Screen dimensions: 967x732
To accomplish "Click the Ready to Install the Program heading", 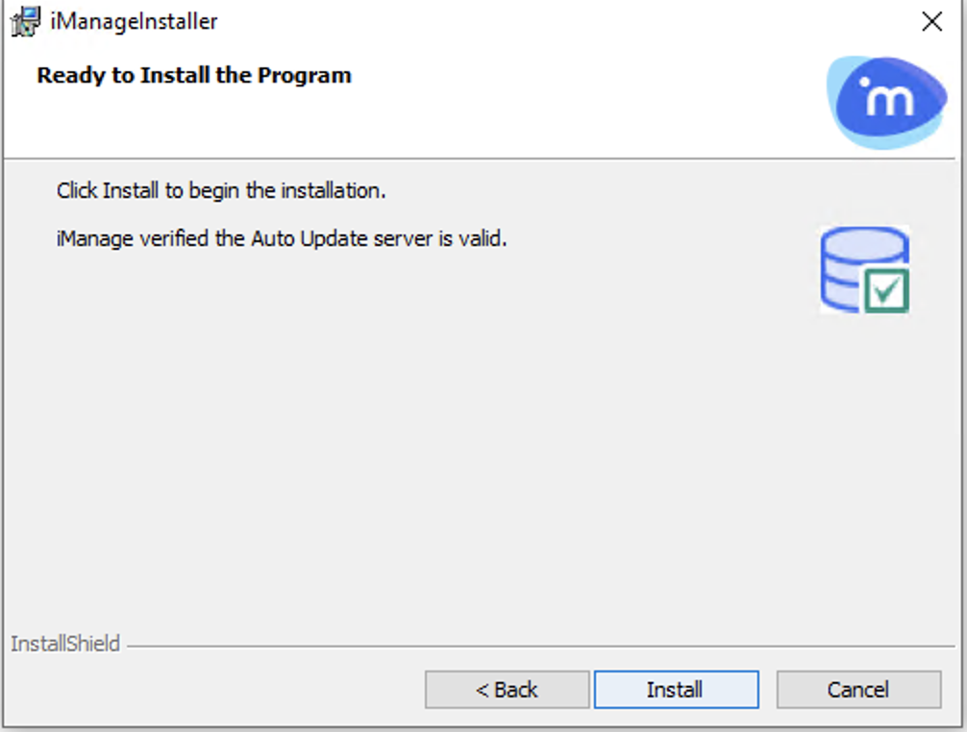I will (x=194, y=75).
